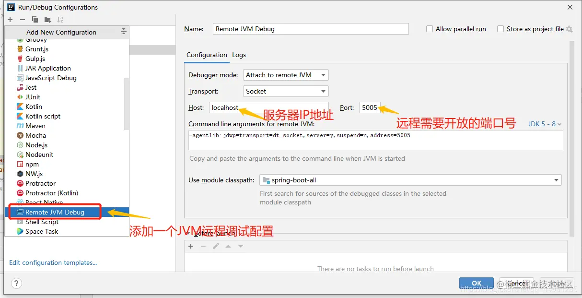Click the Copy Configuration icon
This screenshot has width=582, height=298.
coord(35,20)
